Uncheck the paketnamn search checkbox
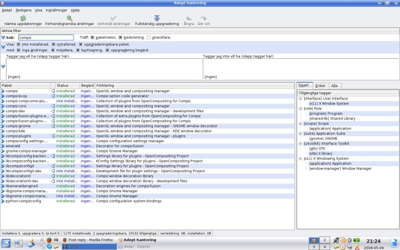Image resolution: width=400 pixels, height=250 pixels. (x=93, y=37)
